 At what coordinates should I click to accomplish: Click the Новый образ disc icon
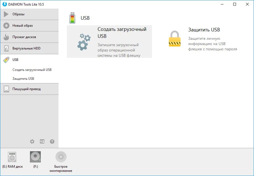(x=6, y=26)
